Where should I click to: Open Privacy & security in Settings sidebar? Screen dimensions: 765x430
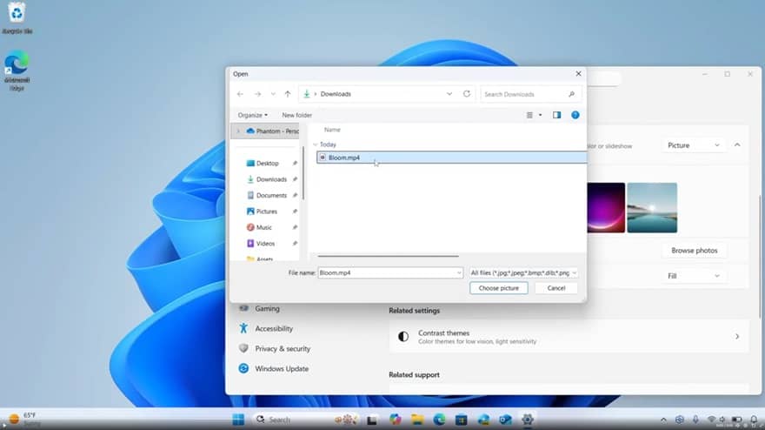pos(274,348)
